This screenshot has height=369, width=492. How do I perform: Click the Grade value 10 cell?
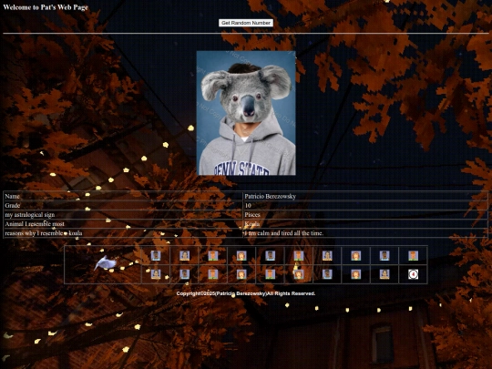[x=365, y=206]
